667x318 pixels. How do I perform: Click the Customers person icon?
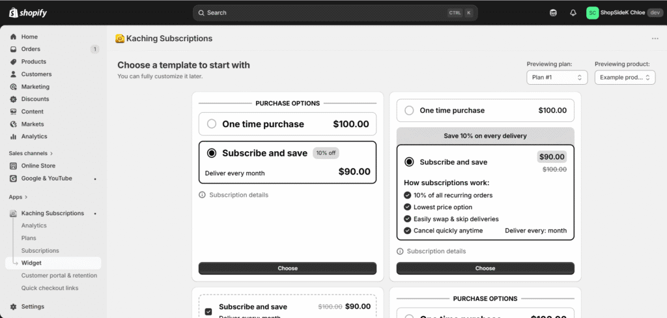13,74
